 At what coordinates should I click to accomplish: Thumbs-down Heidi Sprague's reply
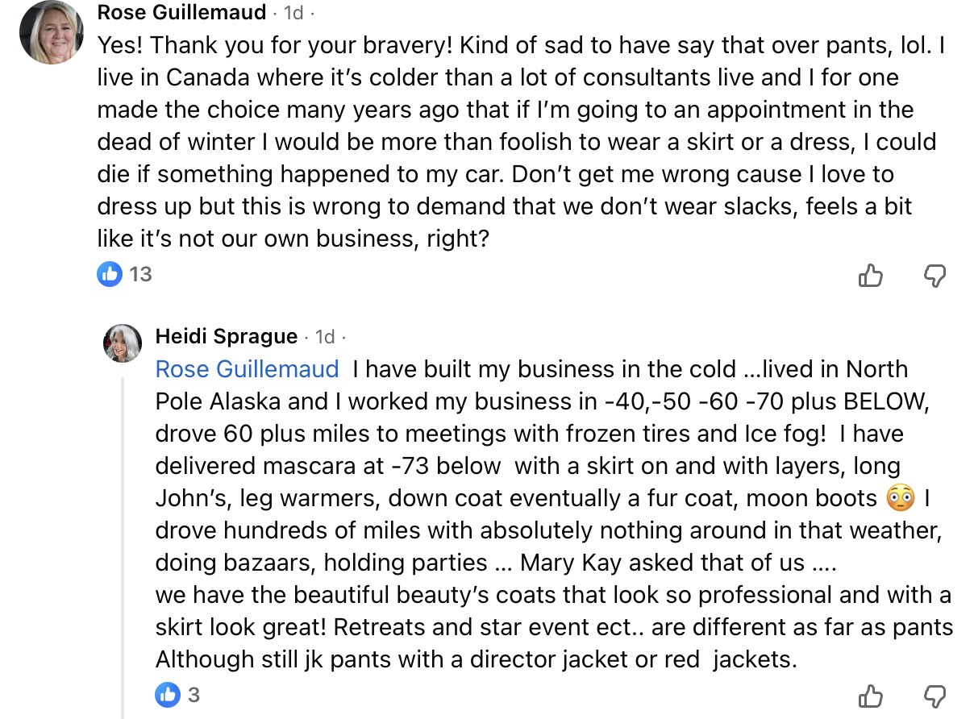coord(934,696)
